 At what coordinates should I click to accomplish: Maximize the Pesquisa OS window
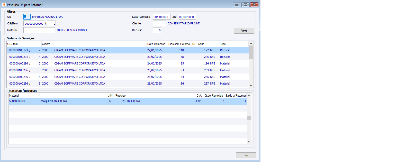click(245, 5)
